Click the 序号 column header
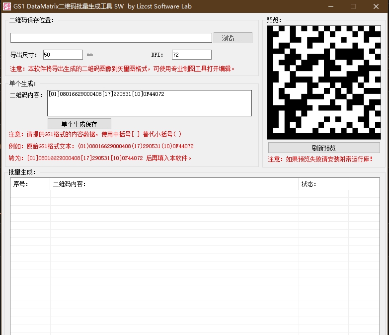This screenshot has height=335, width=389. pyautogui.click(x=30, y=184)
